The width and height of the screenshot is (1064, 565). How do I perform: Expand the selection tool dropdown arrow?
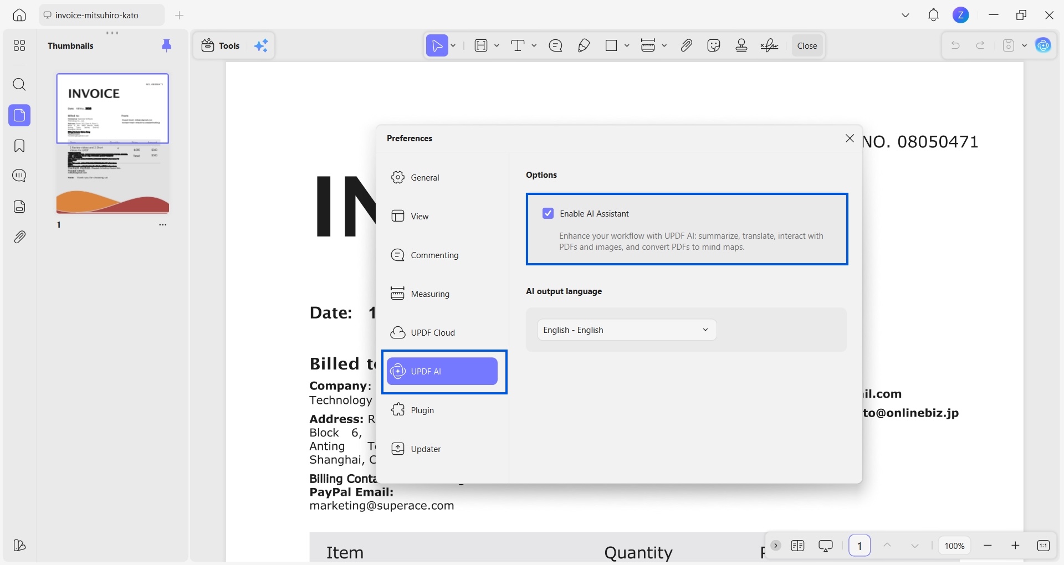click(x=453, y=45)
